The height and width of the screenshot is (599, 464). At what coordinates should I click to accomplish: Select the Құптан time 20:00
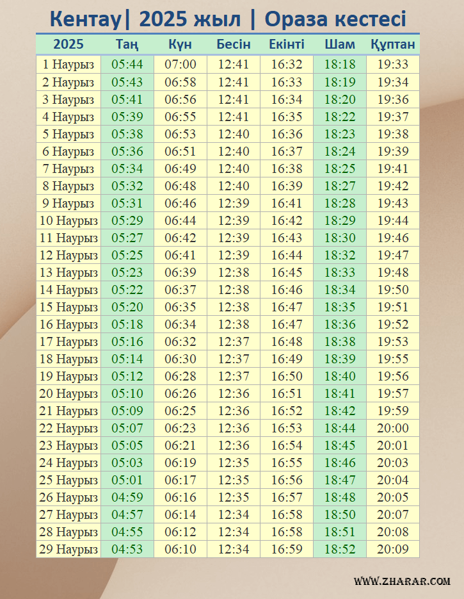[x=392, y=428]
